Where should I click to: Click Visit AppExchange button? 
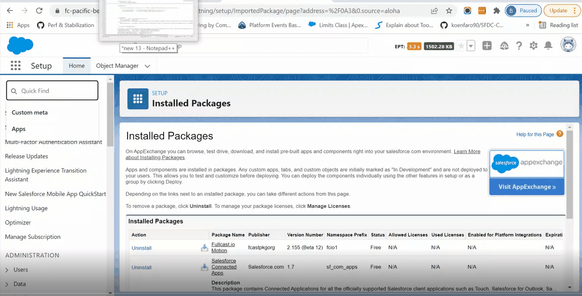click(x=527, y=187)
